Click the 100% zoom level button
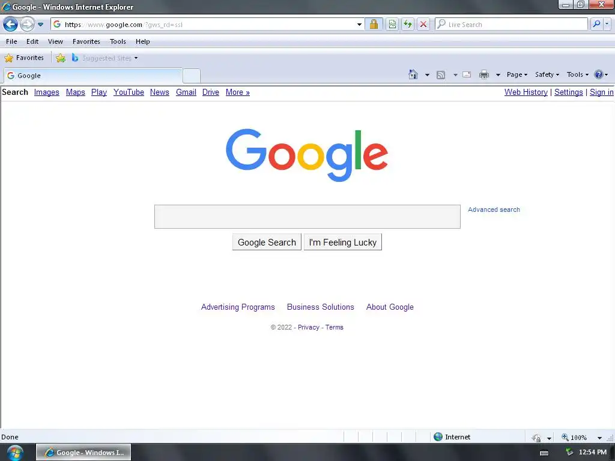 pyautogui.click(x=574, y=437)
